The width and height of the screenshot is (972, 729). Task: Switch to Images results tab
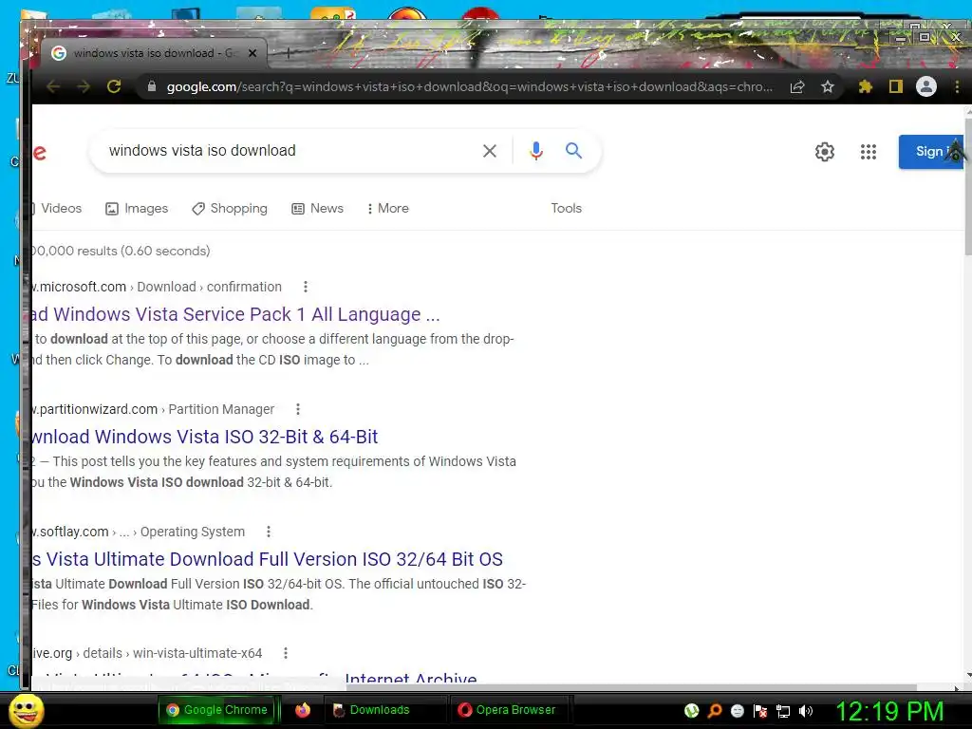point(137,208)
